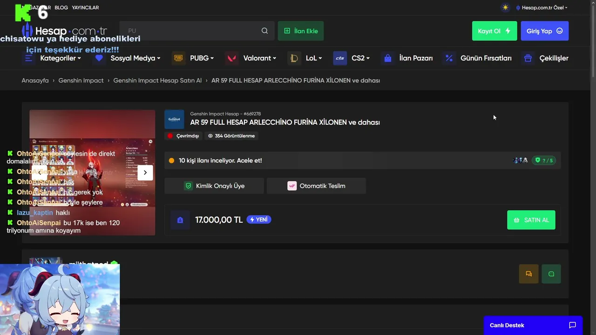596x335 pixels.
Task: Click the yellow chat message icon button
Action: point(528,274)
